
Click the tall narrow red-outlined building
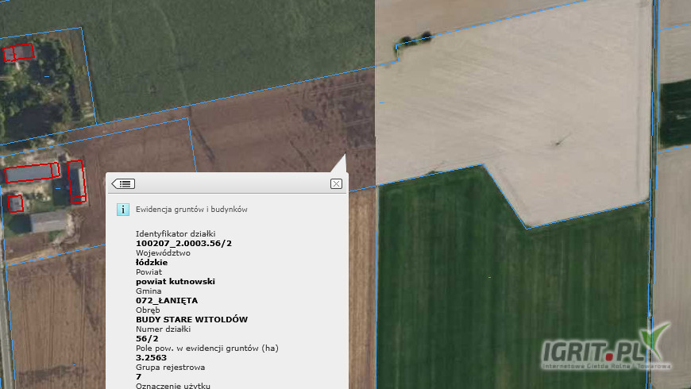point(76,182)
